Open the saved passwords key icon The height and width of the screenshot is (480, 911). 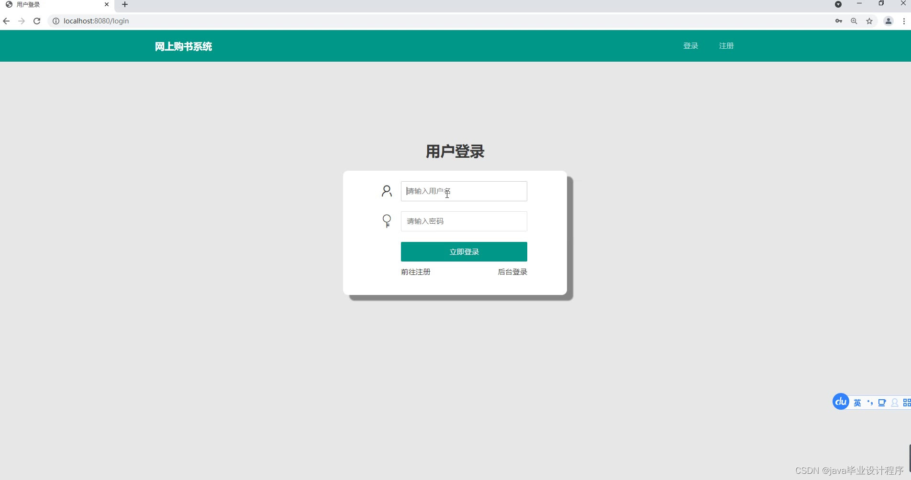point(839,21)
